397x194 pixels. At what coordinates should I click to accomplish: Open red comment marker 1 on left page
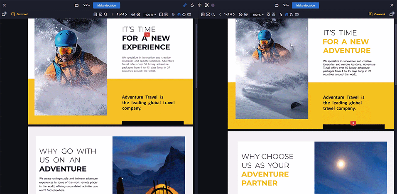point(147,34)
